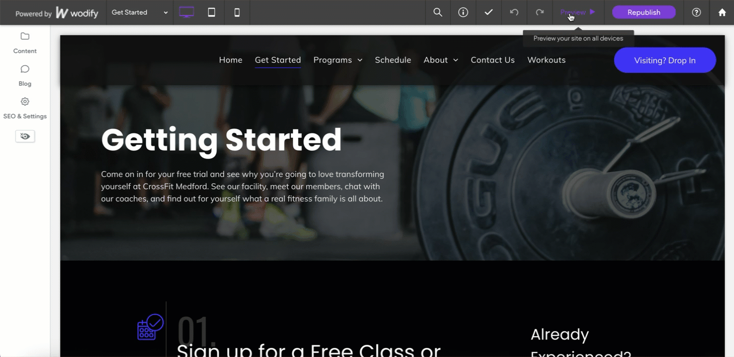This screenshot has width=734, height=357.
Task: Open the Content folder panel
Action: pyautogui.click(x=25, y=43)
